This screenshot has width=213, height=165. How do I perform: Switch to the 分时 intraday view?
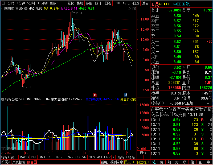(11, 3)
